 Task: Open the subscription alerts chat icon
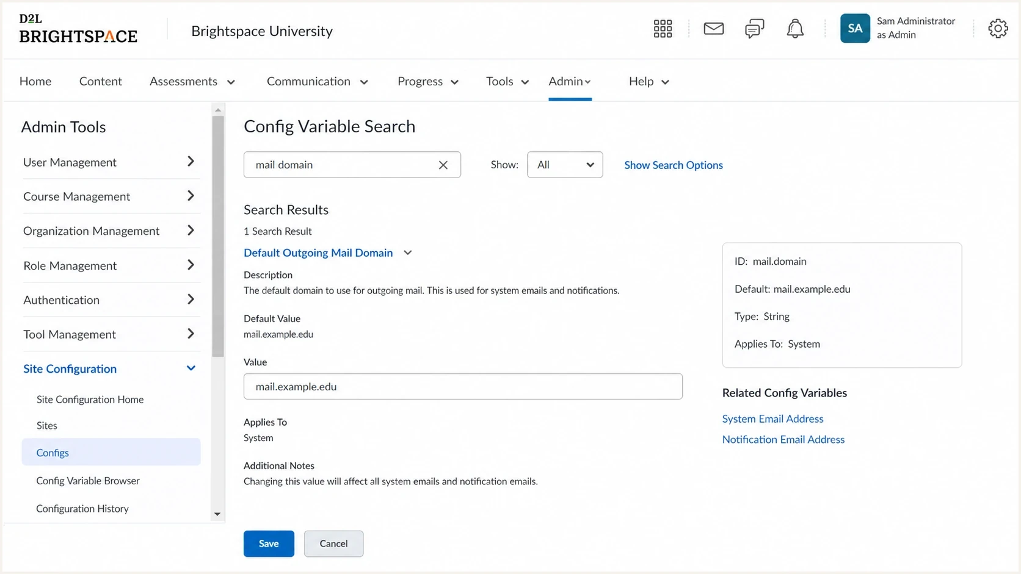pyautogui.click(x=754, y=29)
